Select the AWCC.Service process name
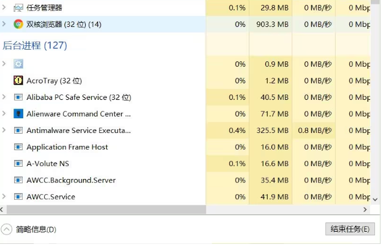This screenshot has height=247, width=383. [51, 197]
